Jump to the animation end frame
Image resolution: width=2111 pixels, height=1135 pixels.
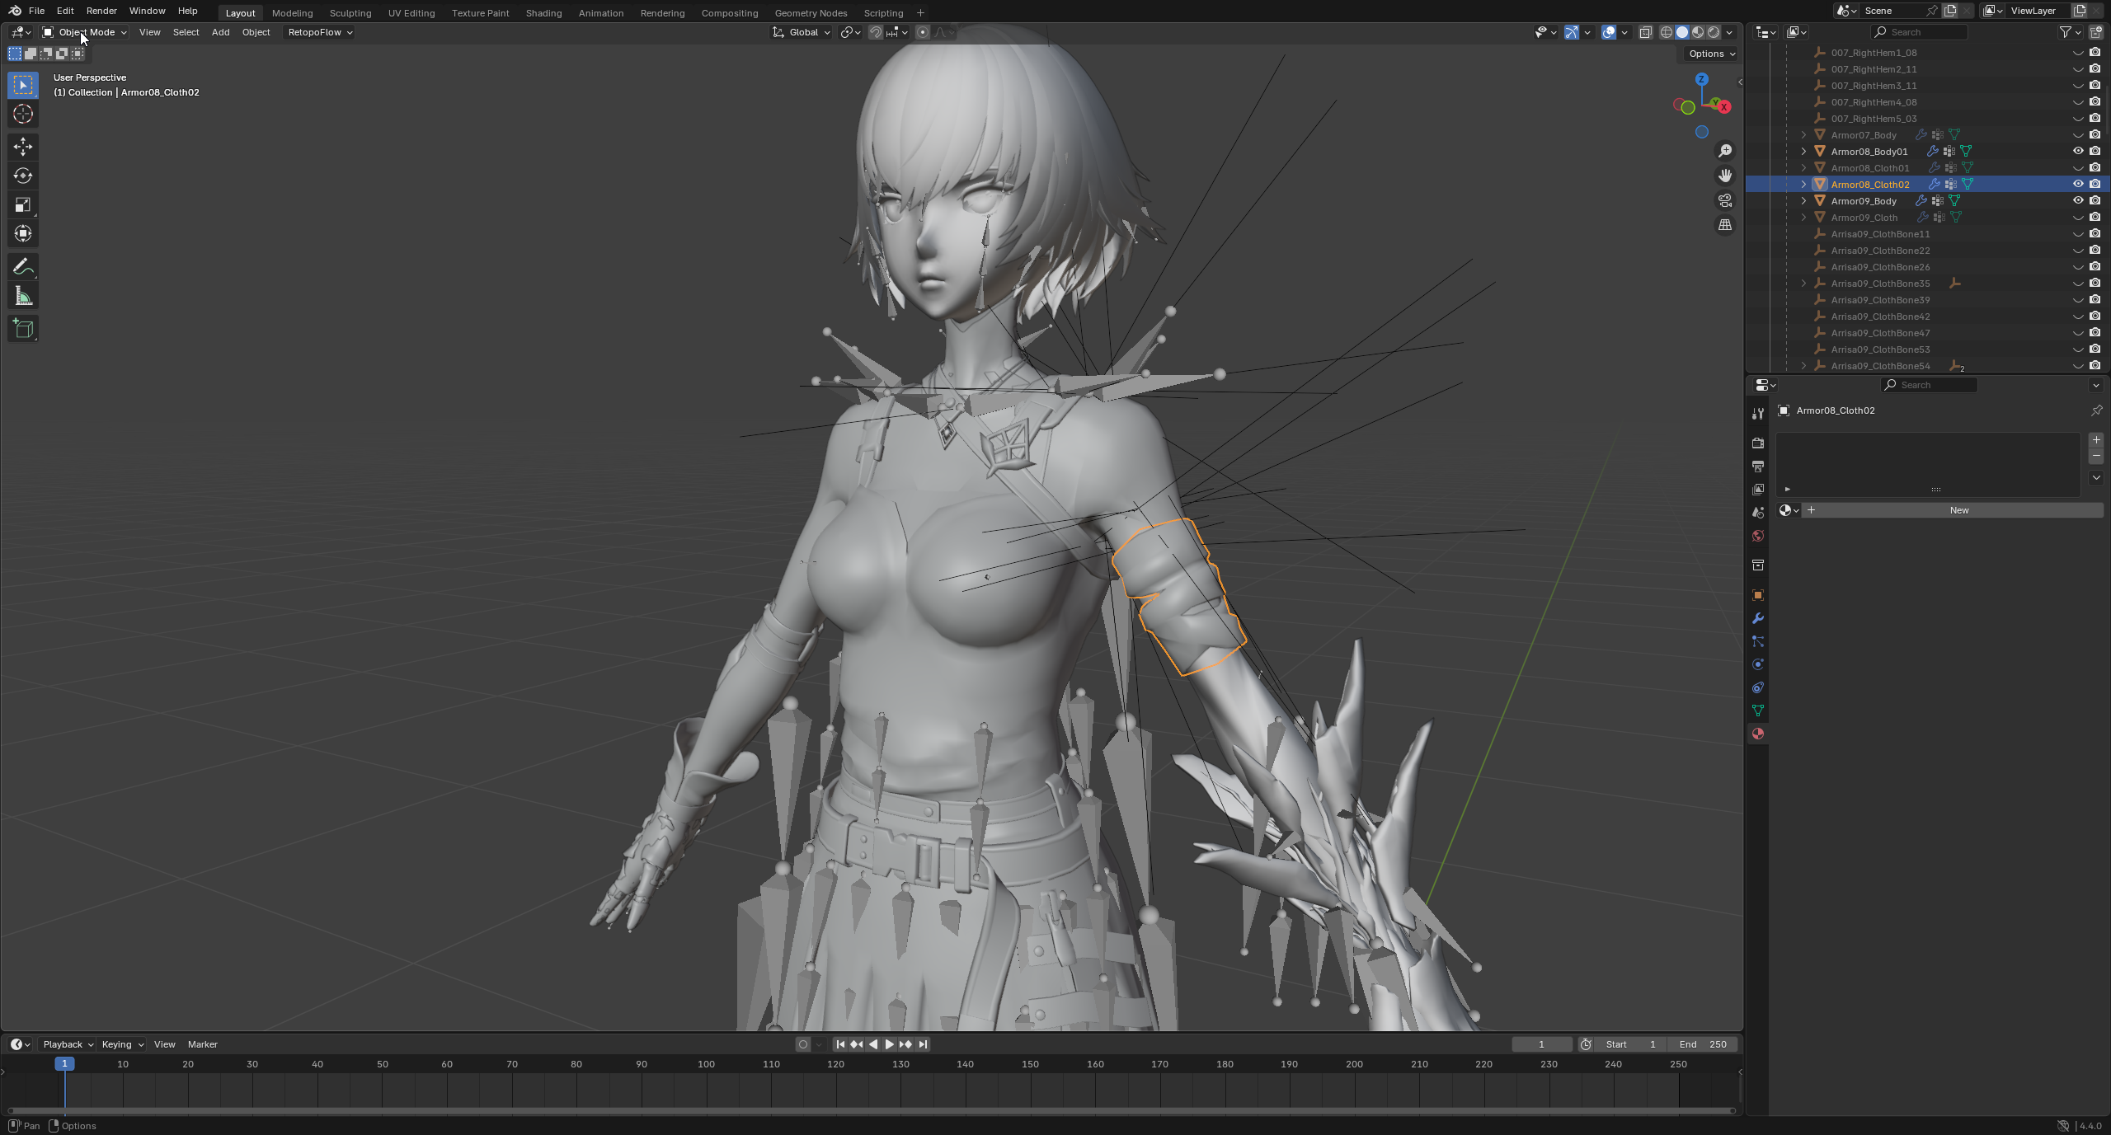[923, 1044]
